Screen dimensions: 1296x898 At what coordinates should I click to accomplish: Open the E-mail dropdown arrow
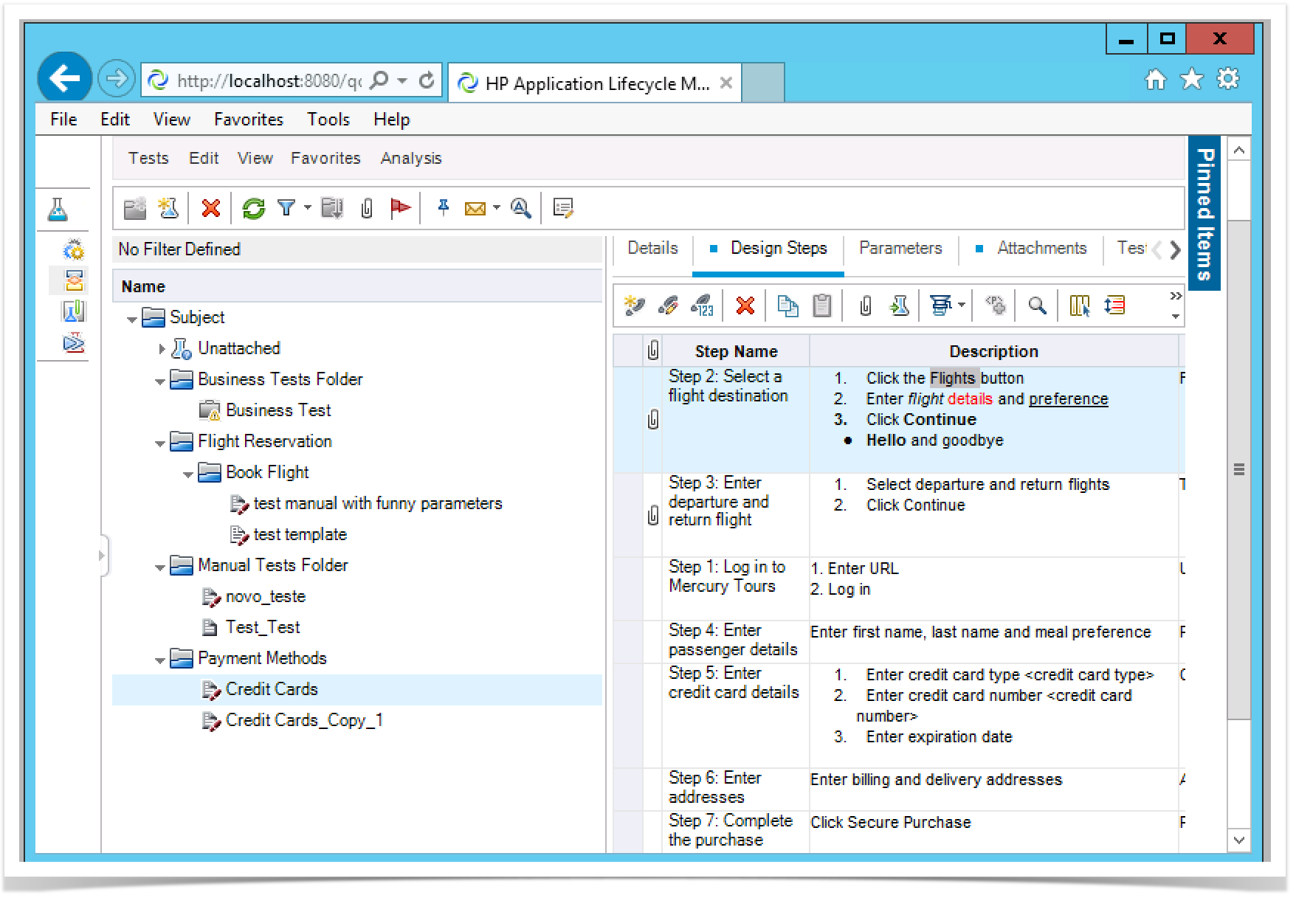coord(496,208)
